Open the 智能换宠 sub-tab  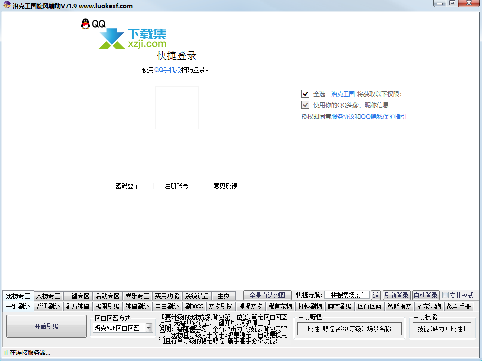(399, 306)
